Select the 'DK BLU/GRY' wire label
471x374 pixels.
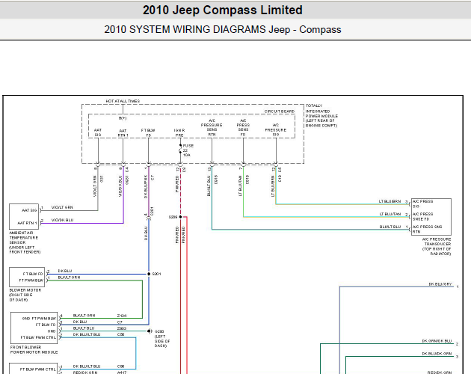point(440,283)
